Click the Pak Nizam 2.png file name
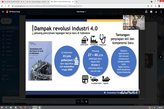The width and height of the screenshot is (164, 109). (x=15, y=12)
